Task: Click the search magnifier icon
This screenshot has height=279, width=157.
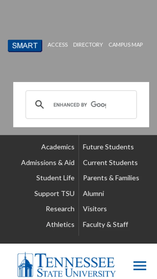Action: (x=40, y=105)
